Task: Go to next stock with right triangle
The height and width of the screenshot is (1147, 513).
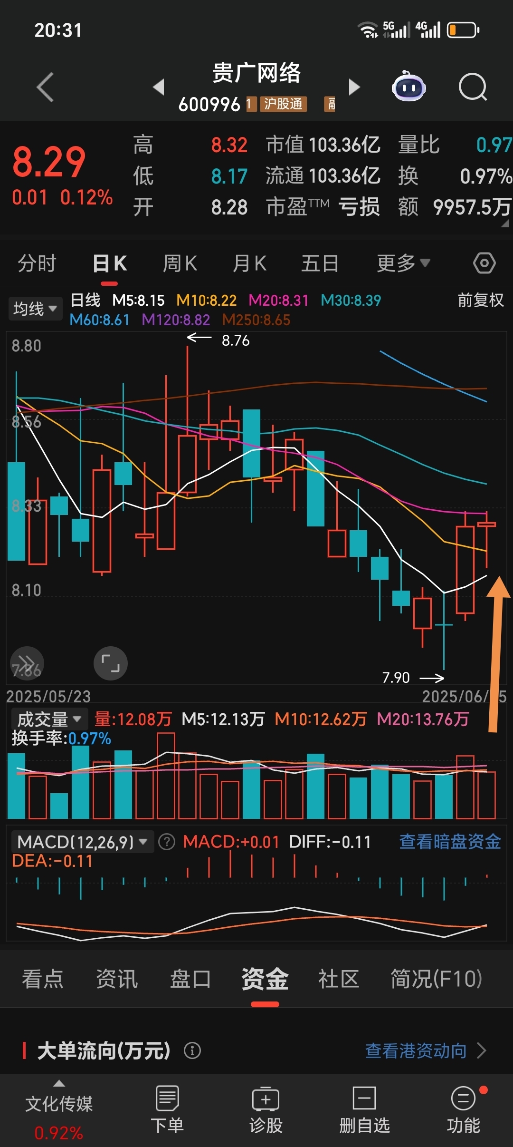Action: coord(354,87)
